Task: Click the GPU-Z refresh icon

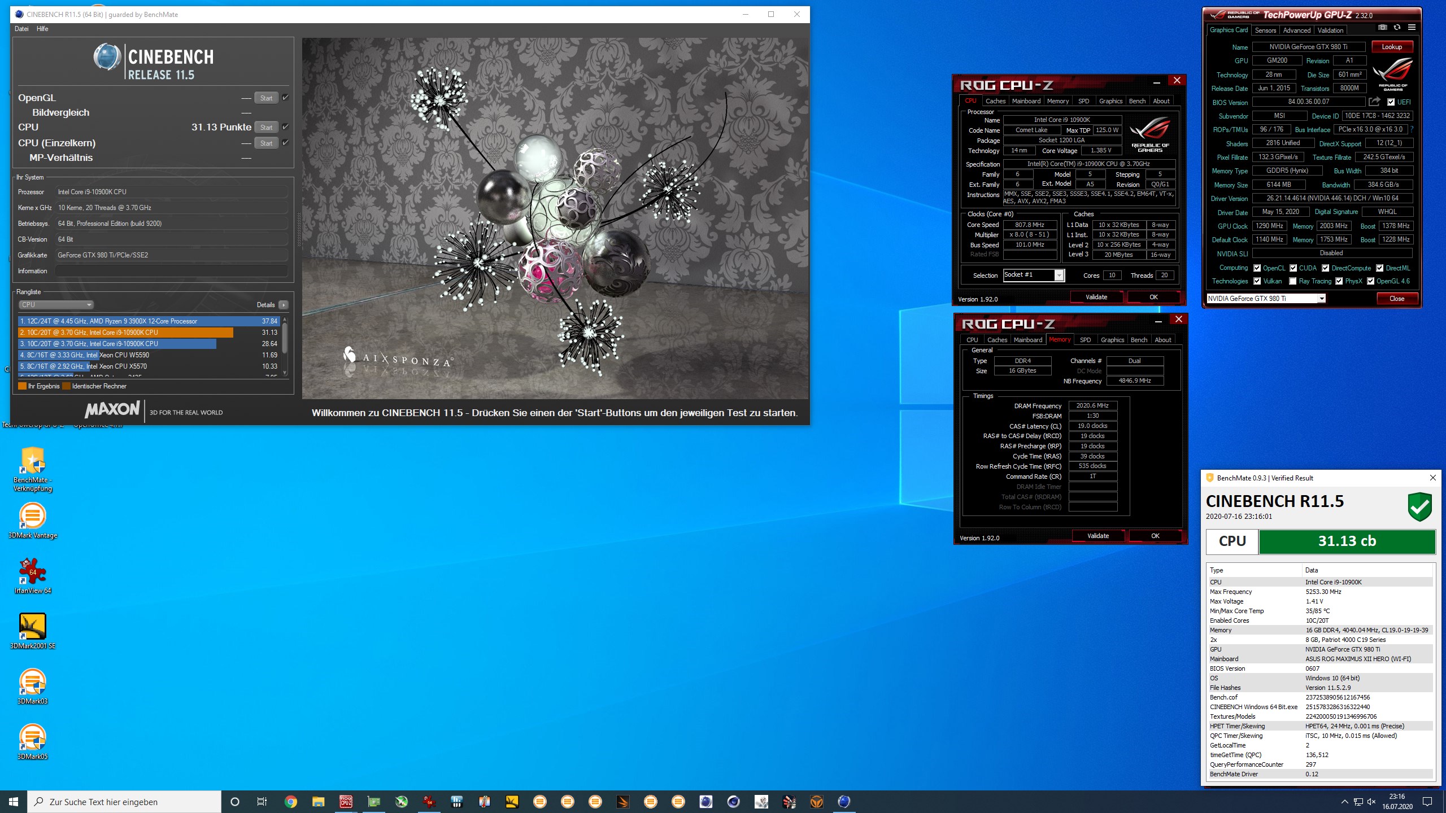Action: [x=1397, y=28]
